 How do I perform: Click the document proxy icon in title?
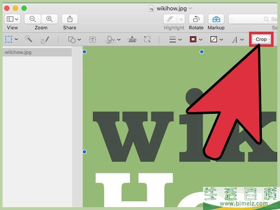point(152,8)
